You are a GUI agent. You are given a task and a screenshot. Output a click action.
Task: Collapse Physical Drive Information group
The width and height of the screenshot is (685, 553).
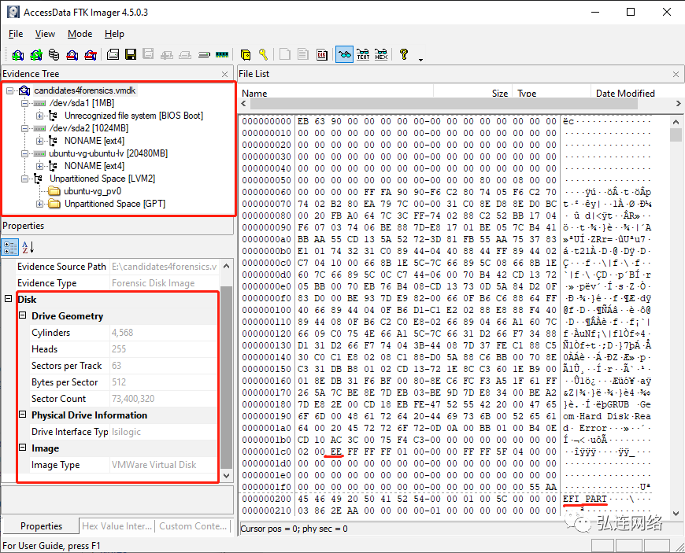pos(23,415)
